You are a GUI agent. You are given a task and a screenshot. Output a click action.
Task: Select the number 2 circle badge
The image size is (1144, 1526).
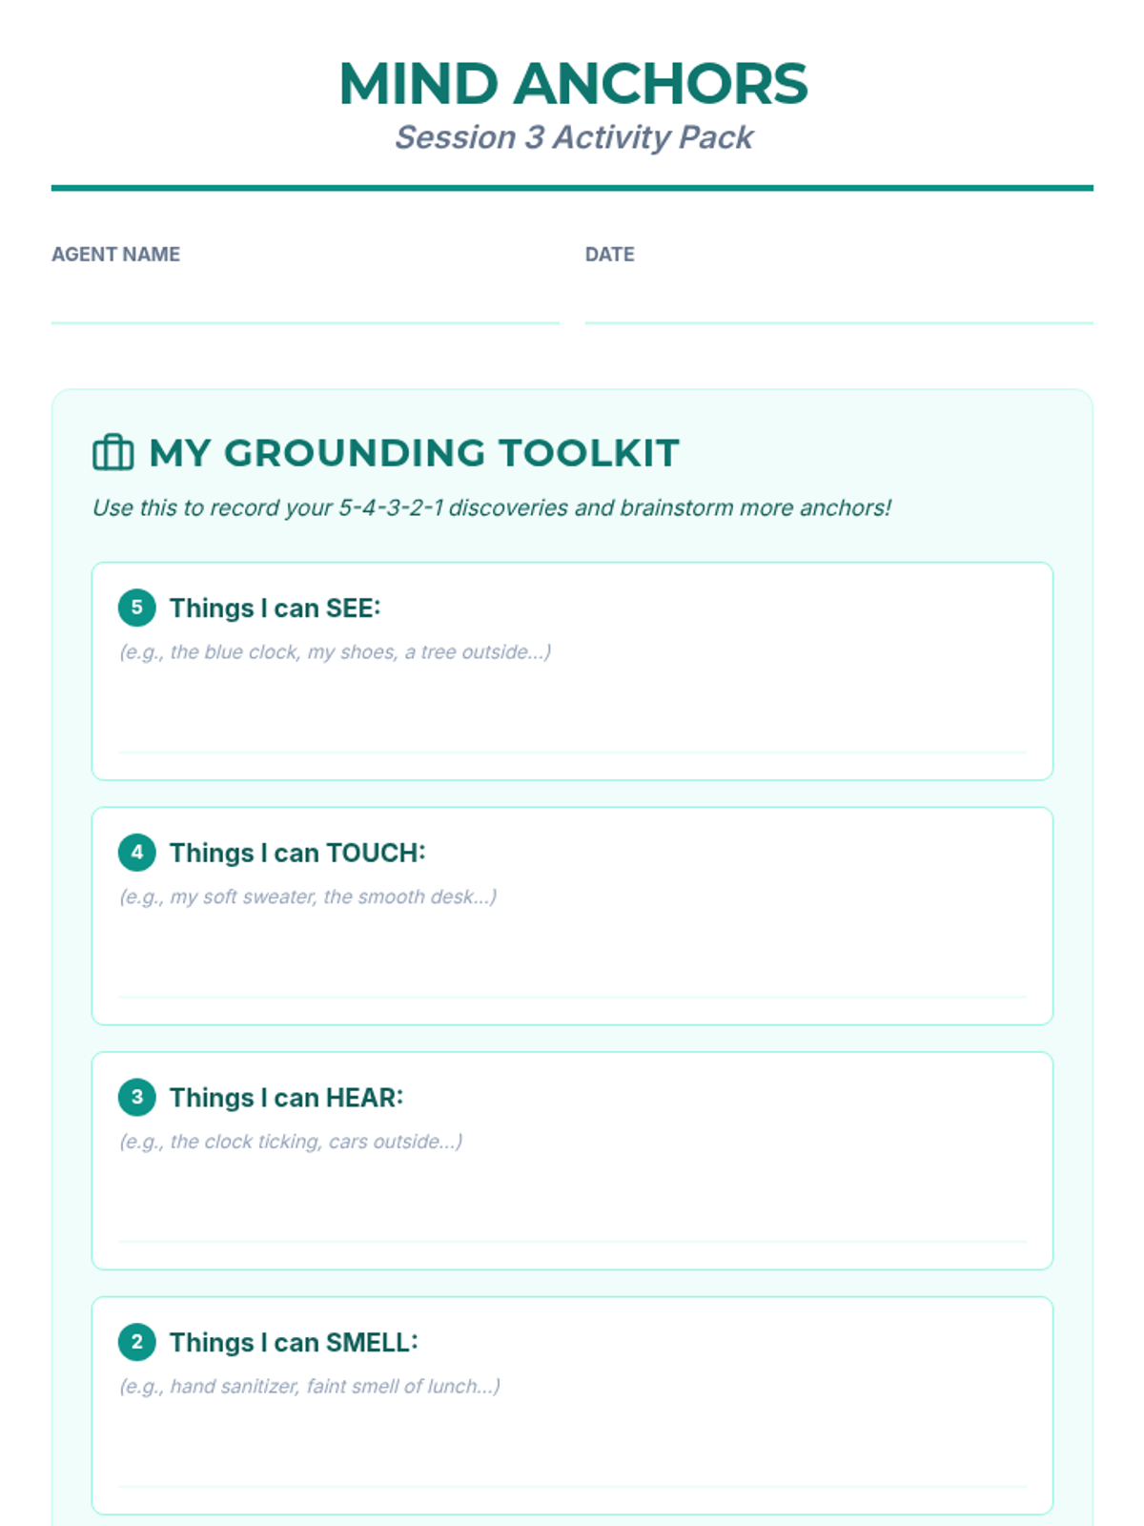pos(137,1342)
